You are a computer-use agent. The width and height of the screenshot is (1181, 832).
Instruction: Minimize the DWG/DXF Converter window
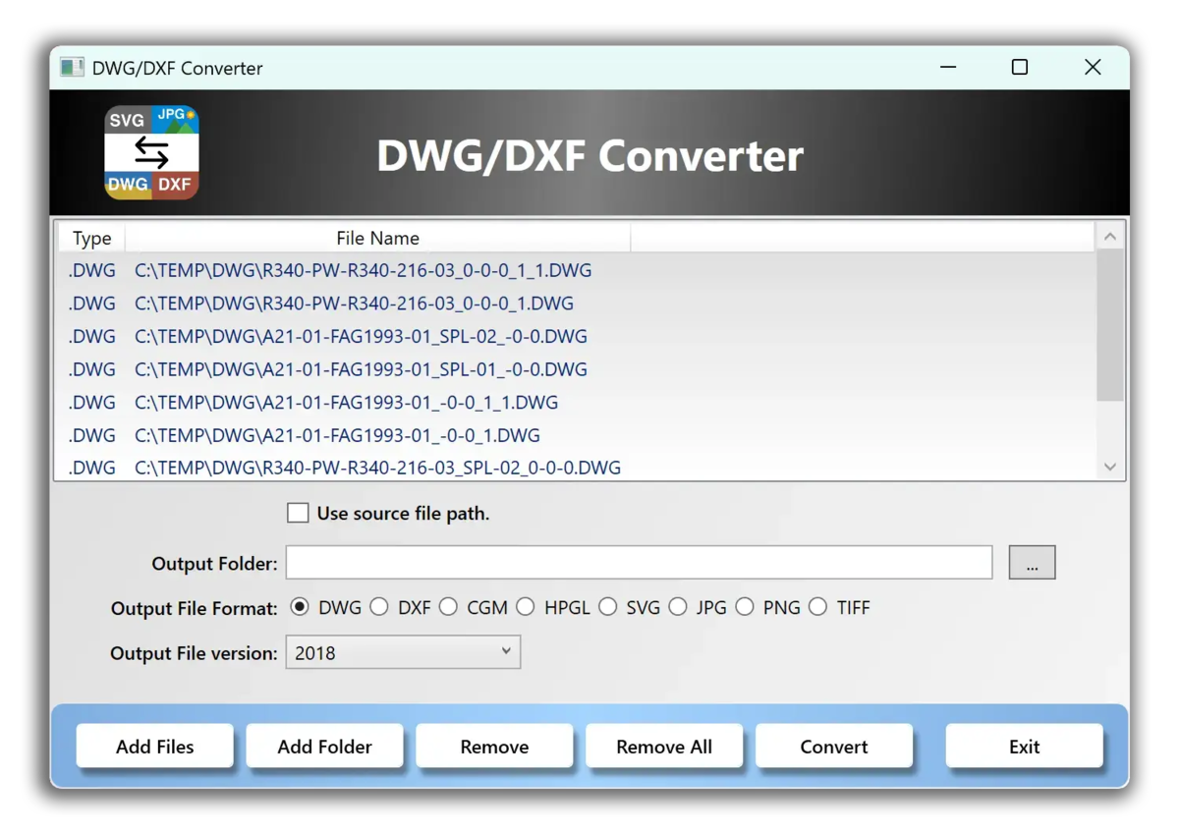[x=948, y=67]
